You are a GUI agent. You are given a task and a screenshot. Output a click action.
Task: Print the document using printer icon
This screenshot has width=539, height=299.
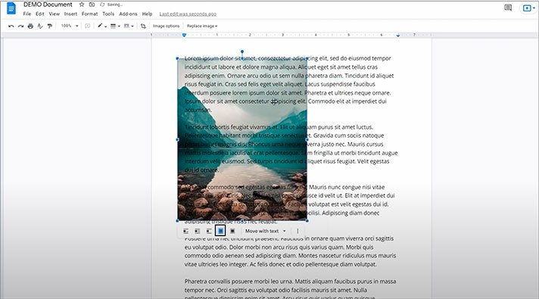[30, 26]
